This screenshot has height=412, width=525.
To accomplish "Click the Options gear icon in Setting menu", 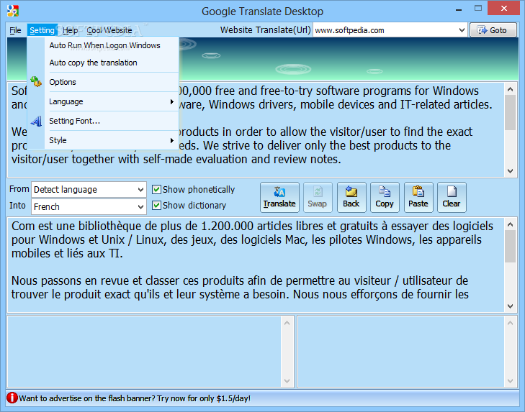I will (x=36, y=81).
